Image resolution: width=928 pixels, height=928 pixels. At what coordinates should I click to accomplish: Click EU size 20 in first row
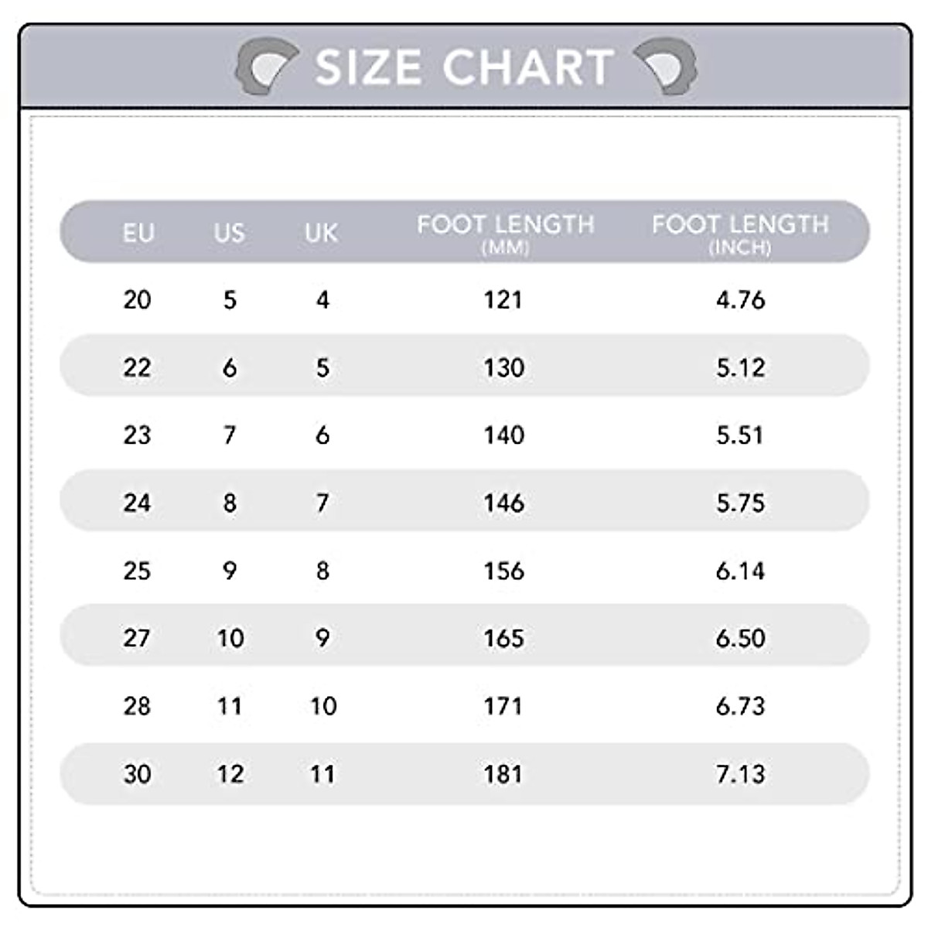pos(137,299)
